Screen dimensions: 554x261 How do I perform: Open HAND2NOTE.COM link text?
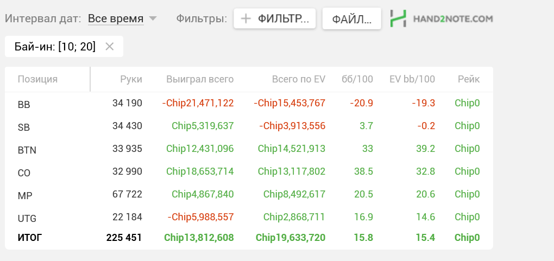(x=452, y=18)
